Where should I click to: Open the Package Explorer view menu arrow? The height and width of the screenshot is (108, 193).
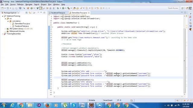pyautogui.click(x=38, y=13)
